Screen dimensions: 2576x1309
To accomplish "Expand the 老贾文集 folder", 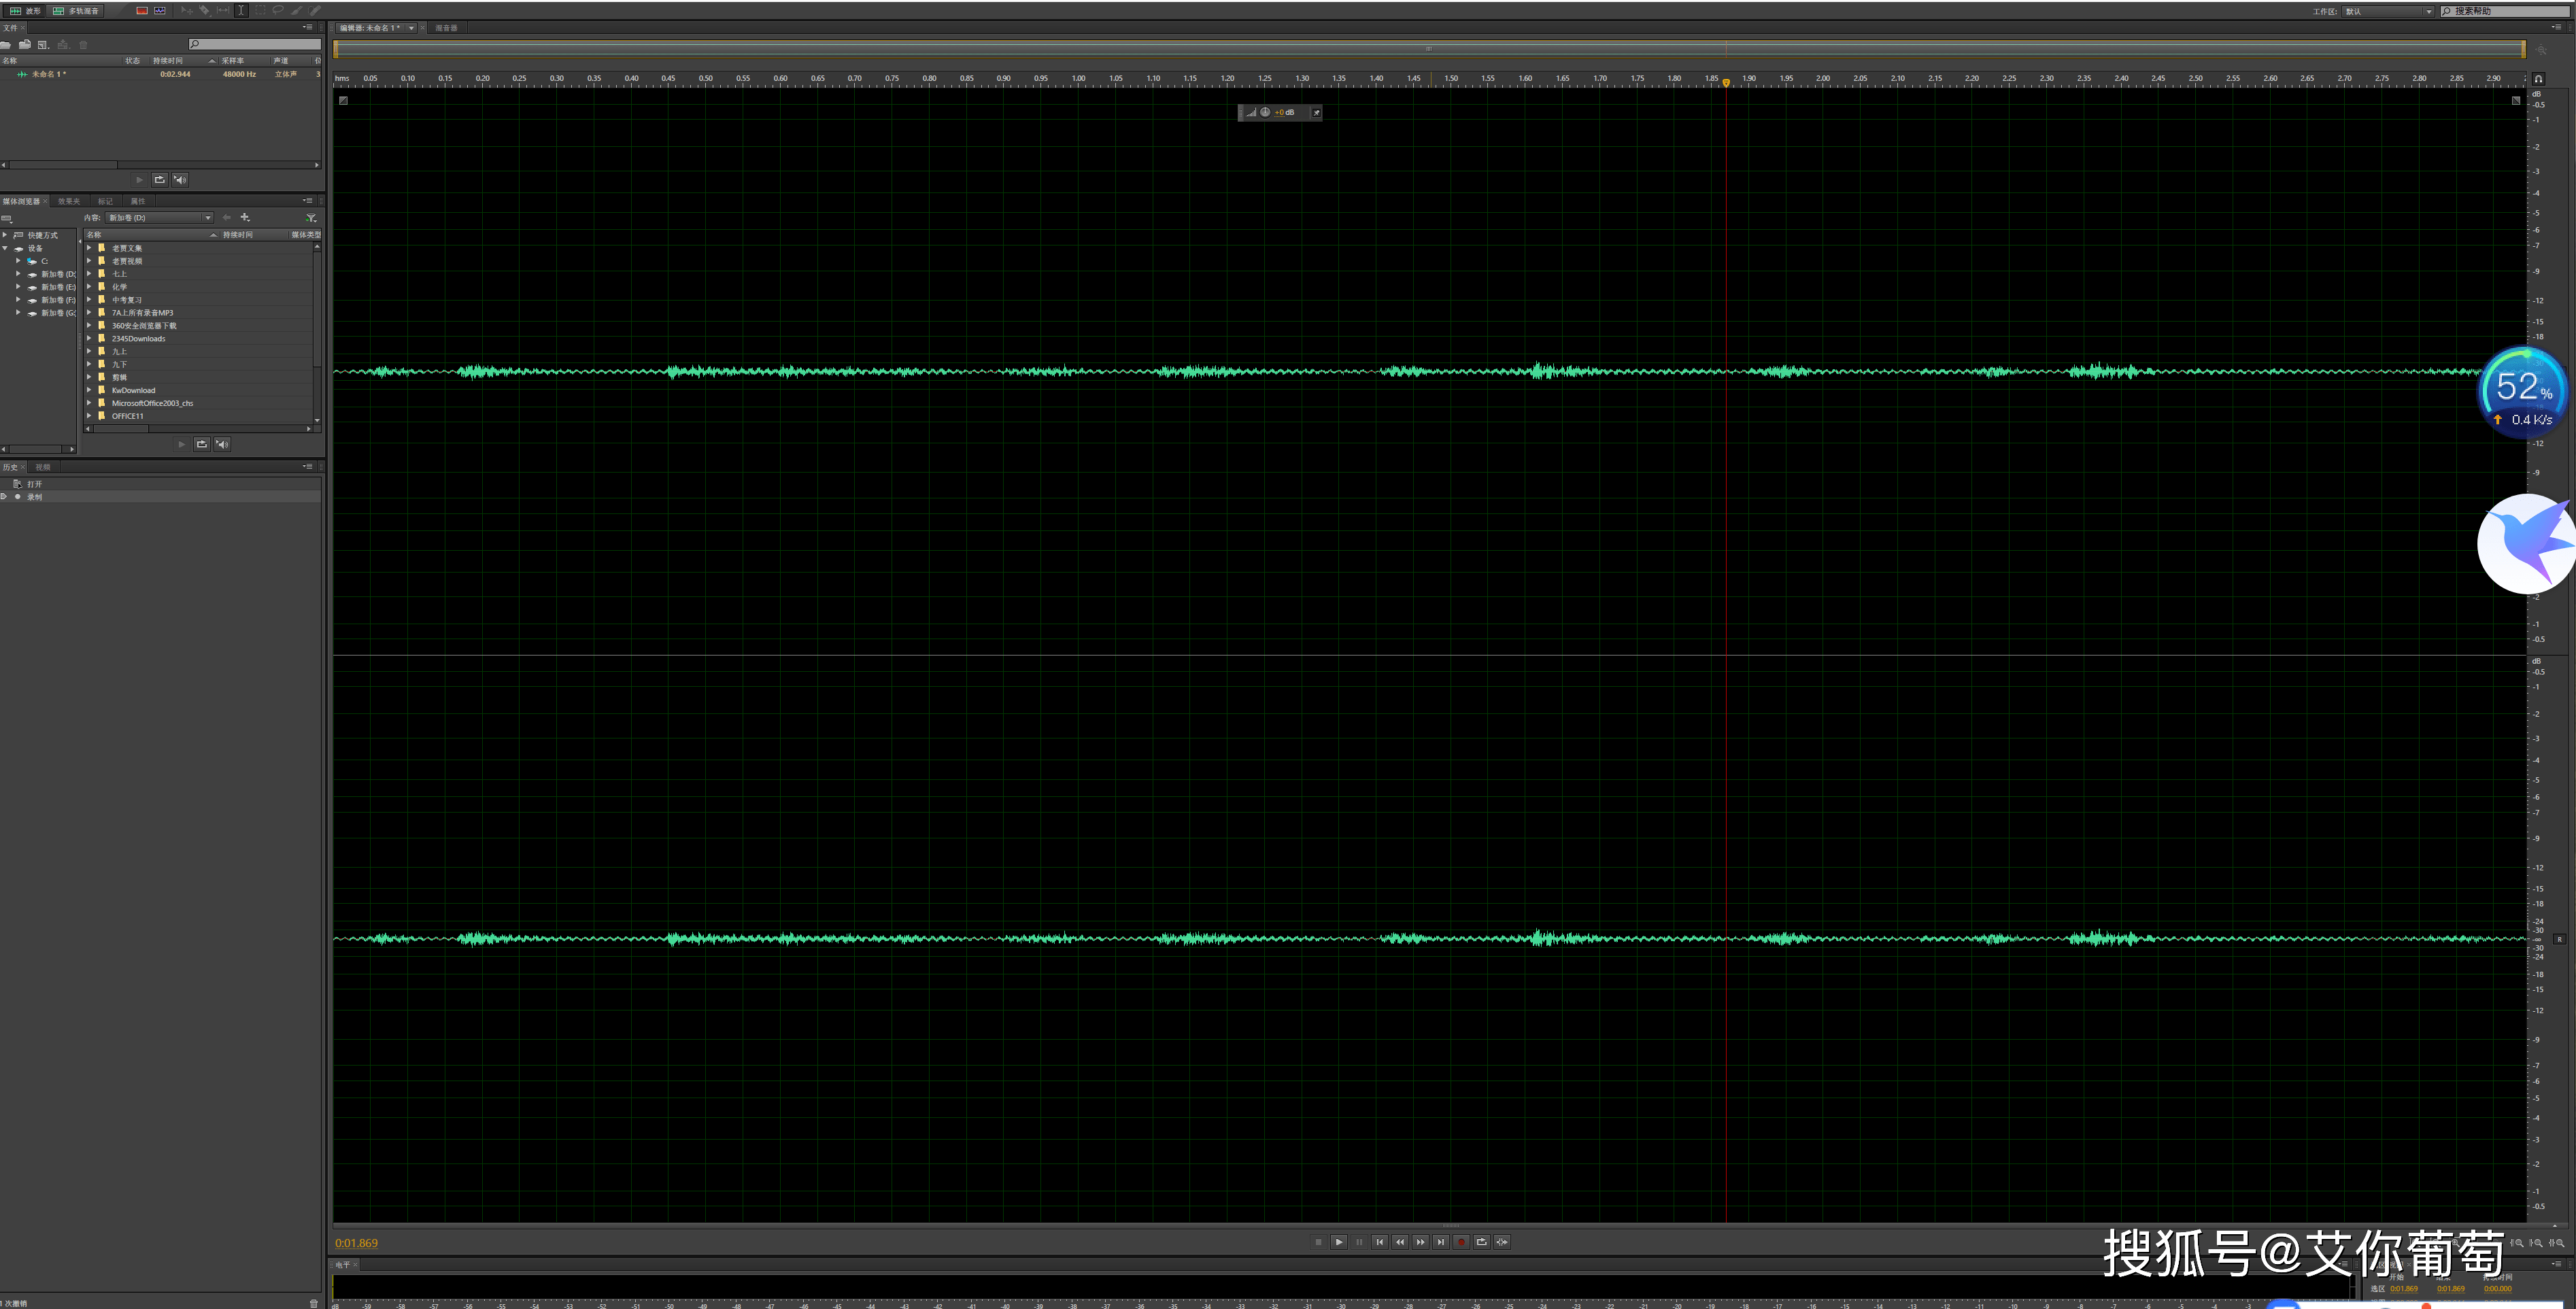I will [89, 248].
